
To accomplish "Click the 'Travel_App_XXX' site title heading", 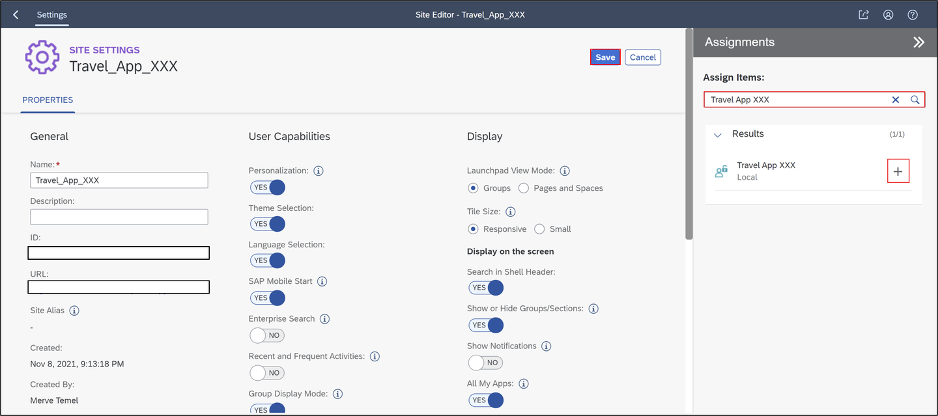I will [123, 66].
